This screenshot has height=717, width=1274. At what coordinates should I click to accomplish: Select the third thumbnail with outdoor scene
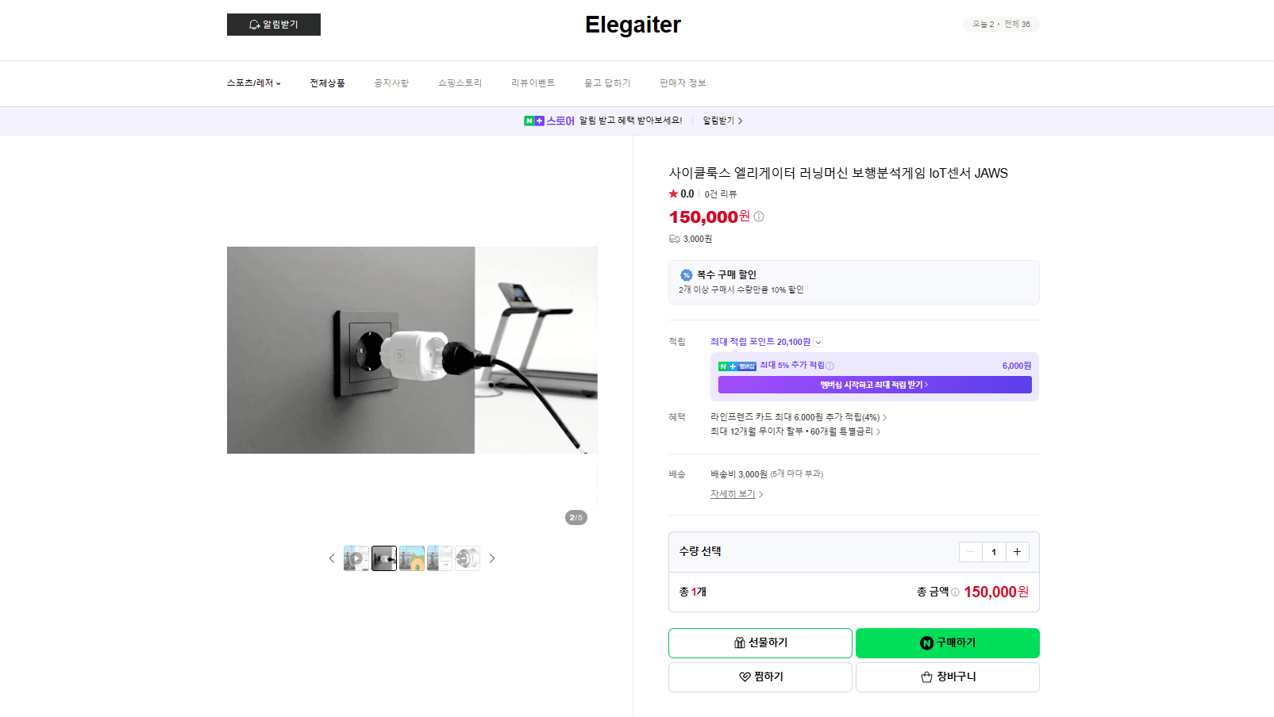click(x=412, y=558)
